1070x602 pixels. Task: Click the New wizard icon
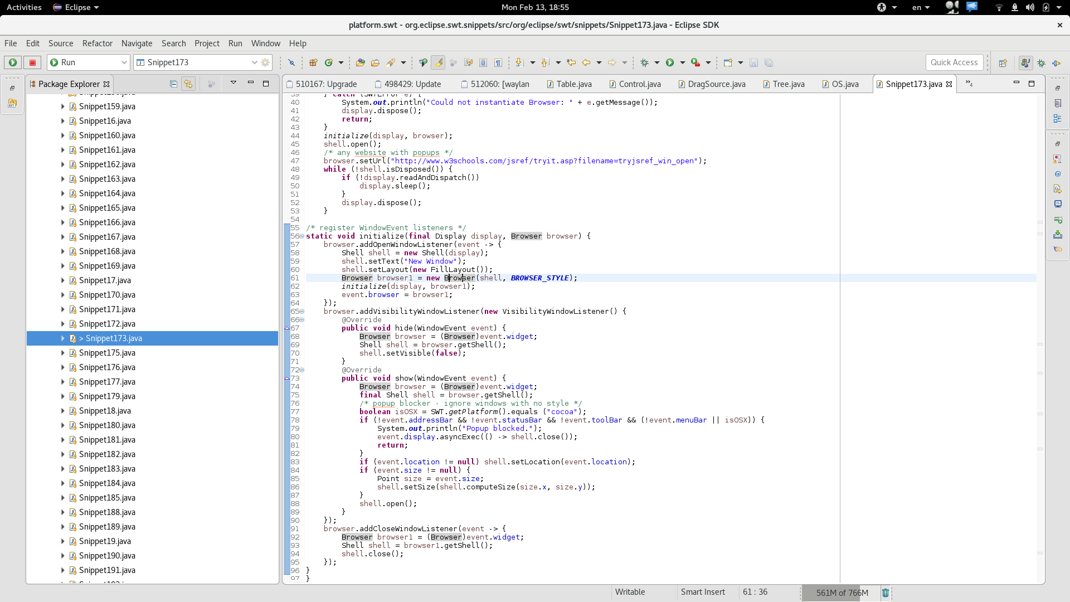[x=728, y=62]
